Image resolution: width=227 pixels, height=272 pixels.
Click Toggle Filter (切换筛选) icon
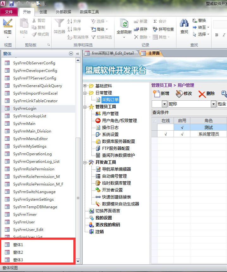93,37
